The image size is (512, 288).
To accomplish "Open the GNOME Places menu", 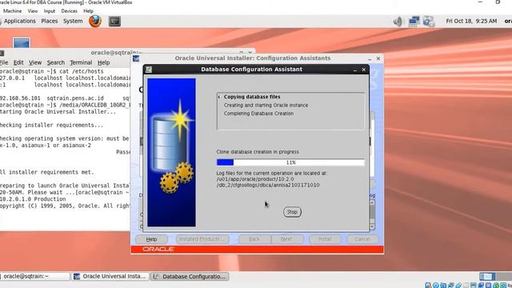I will 50,21.
